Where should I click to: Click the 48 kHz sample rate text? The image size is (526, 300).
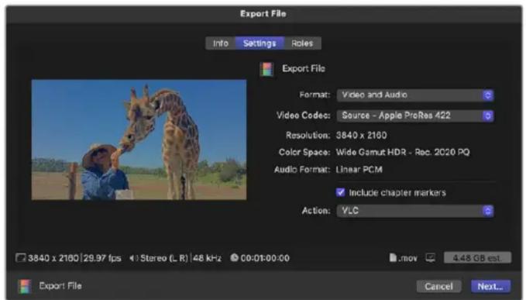coord(207,258)
